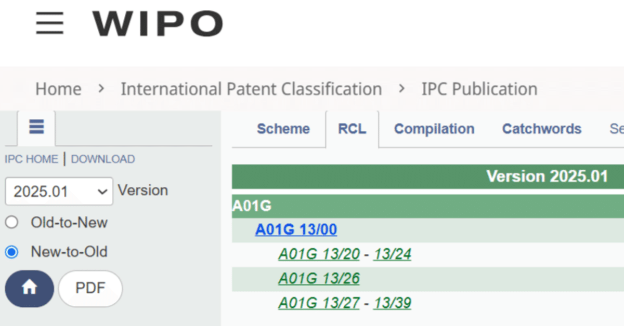Toggle the sidebar panel menu icon

(36, 127)
